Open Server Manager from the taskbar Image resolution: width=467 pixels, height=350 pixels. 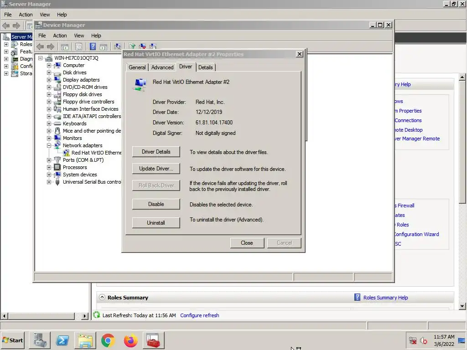(x=40, y=340)
